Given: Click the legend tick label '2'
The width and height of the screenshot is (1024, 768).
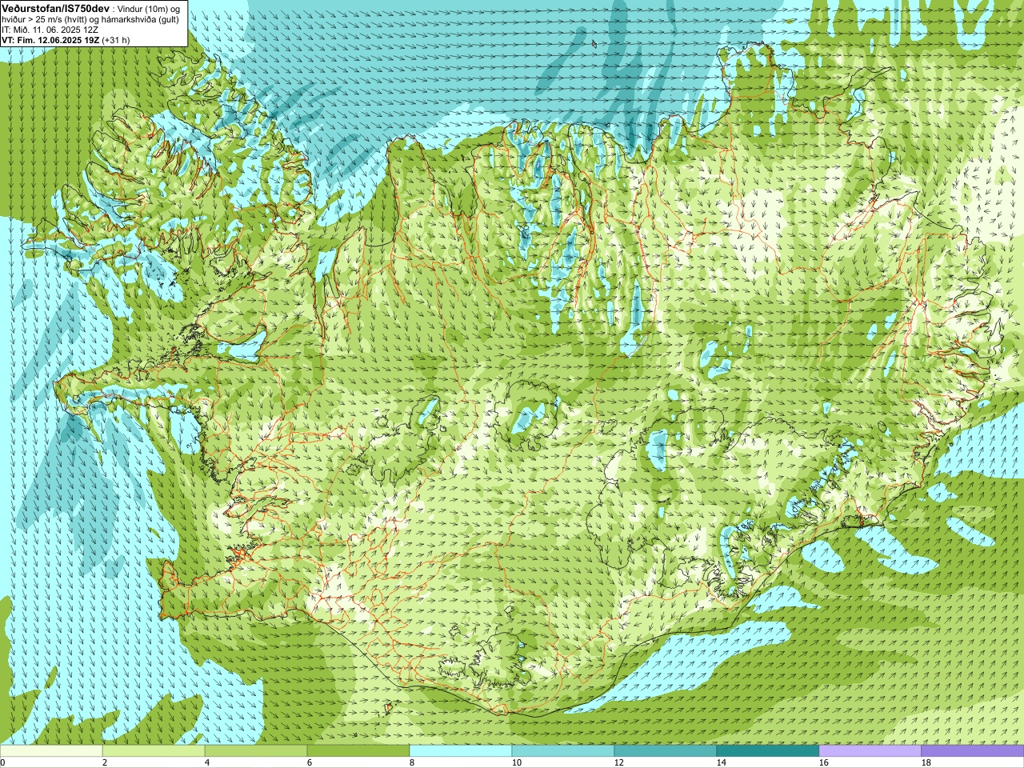Looking at the screenshot, I should click(x=105, y=762).
